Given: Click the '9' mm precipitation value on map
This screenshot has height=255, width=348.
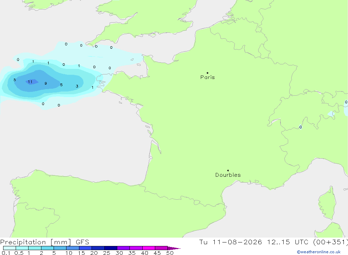Looking at the screenshot, I should point(46,83).
